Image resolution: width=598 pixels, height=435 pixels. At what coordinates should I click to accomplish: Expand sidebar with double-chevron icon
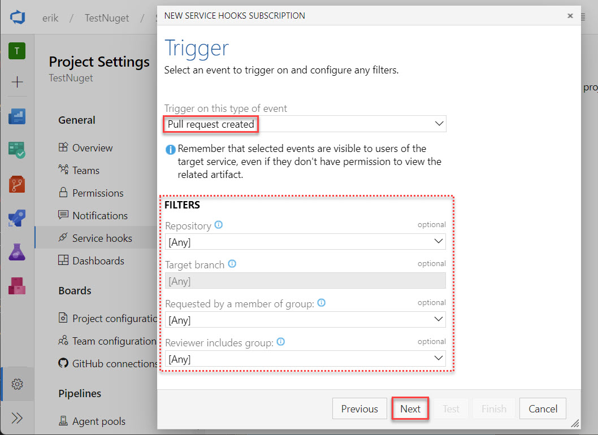[x=17, y=418]
